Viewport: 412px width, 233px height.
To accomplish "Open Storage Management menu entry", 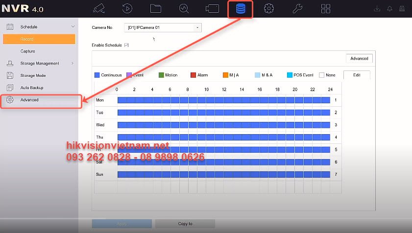I will pyautogui.click(x=40, y=63).
